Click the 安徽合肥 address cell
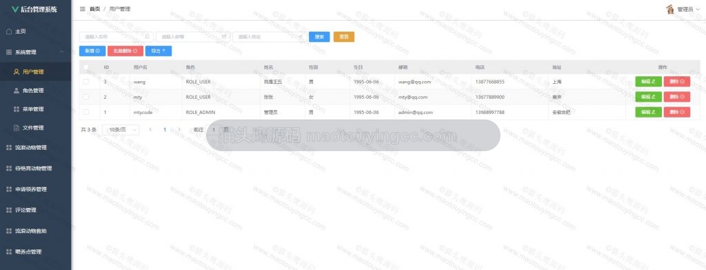The image size is (706, 270). [561, 112]
